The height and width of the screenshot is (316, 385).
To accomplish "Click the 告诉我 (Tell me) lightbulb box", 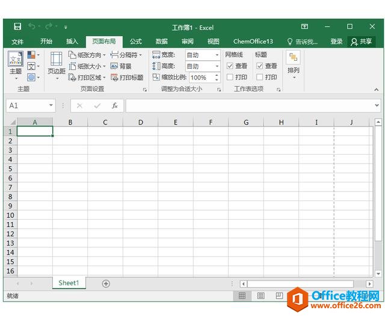I will 303,42.
